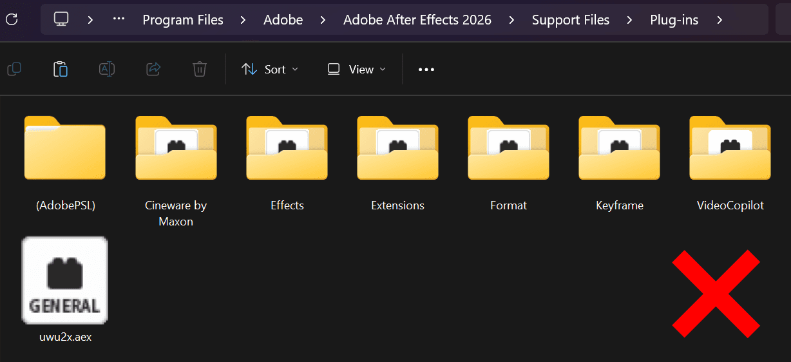
Task: Select the Extensions folder icon
Action: click(397, 148)
